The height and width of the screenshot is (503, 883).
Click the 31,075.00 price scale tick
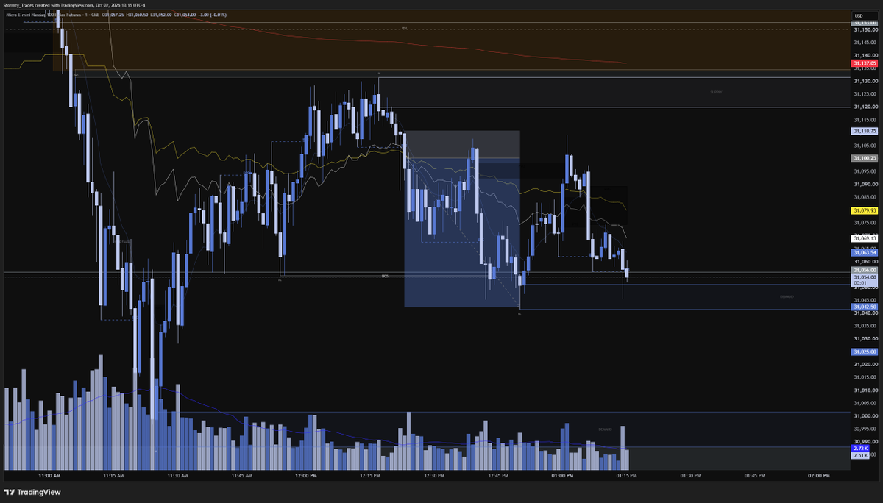tap(864, 222)
